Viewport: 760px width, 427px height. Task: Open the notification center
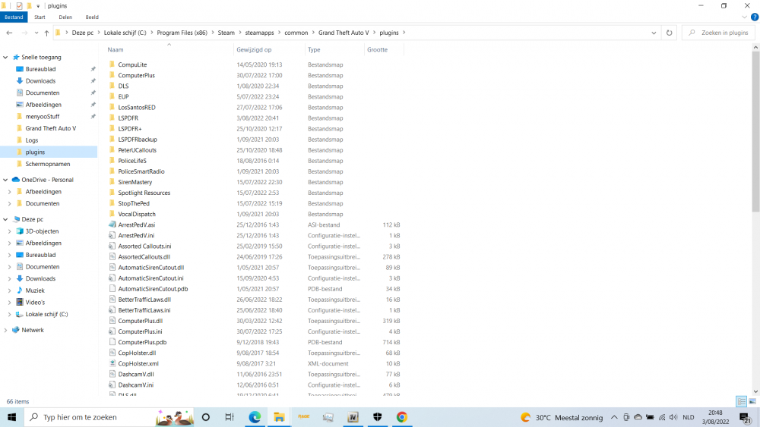(x=746, y=417)
